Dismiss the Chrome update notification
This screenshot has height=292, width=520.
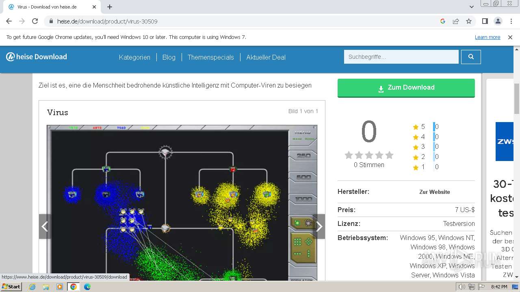pyautogui.click(x=510, y=37)
